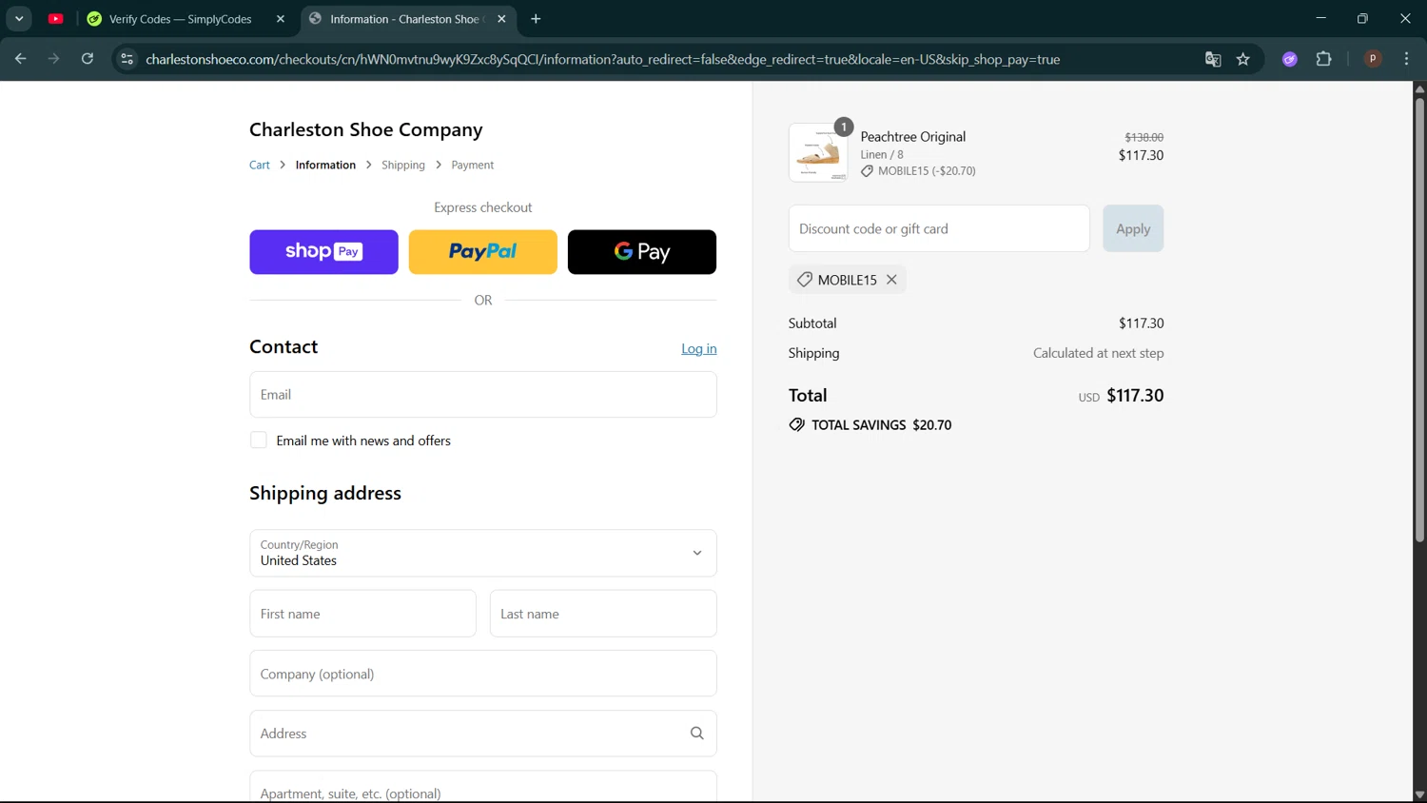
Task: Focus the Last name field
Action: click(603, 614)
